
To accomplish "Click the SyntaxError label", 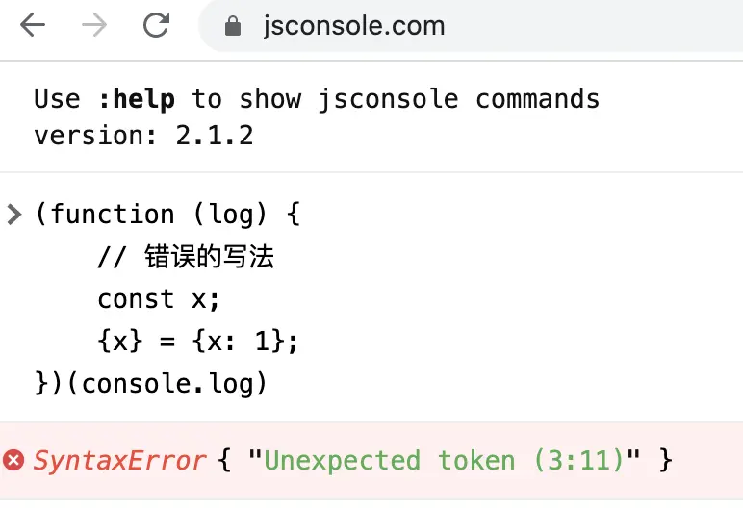I will (119, 461).
